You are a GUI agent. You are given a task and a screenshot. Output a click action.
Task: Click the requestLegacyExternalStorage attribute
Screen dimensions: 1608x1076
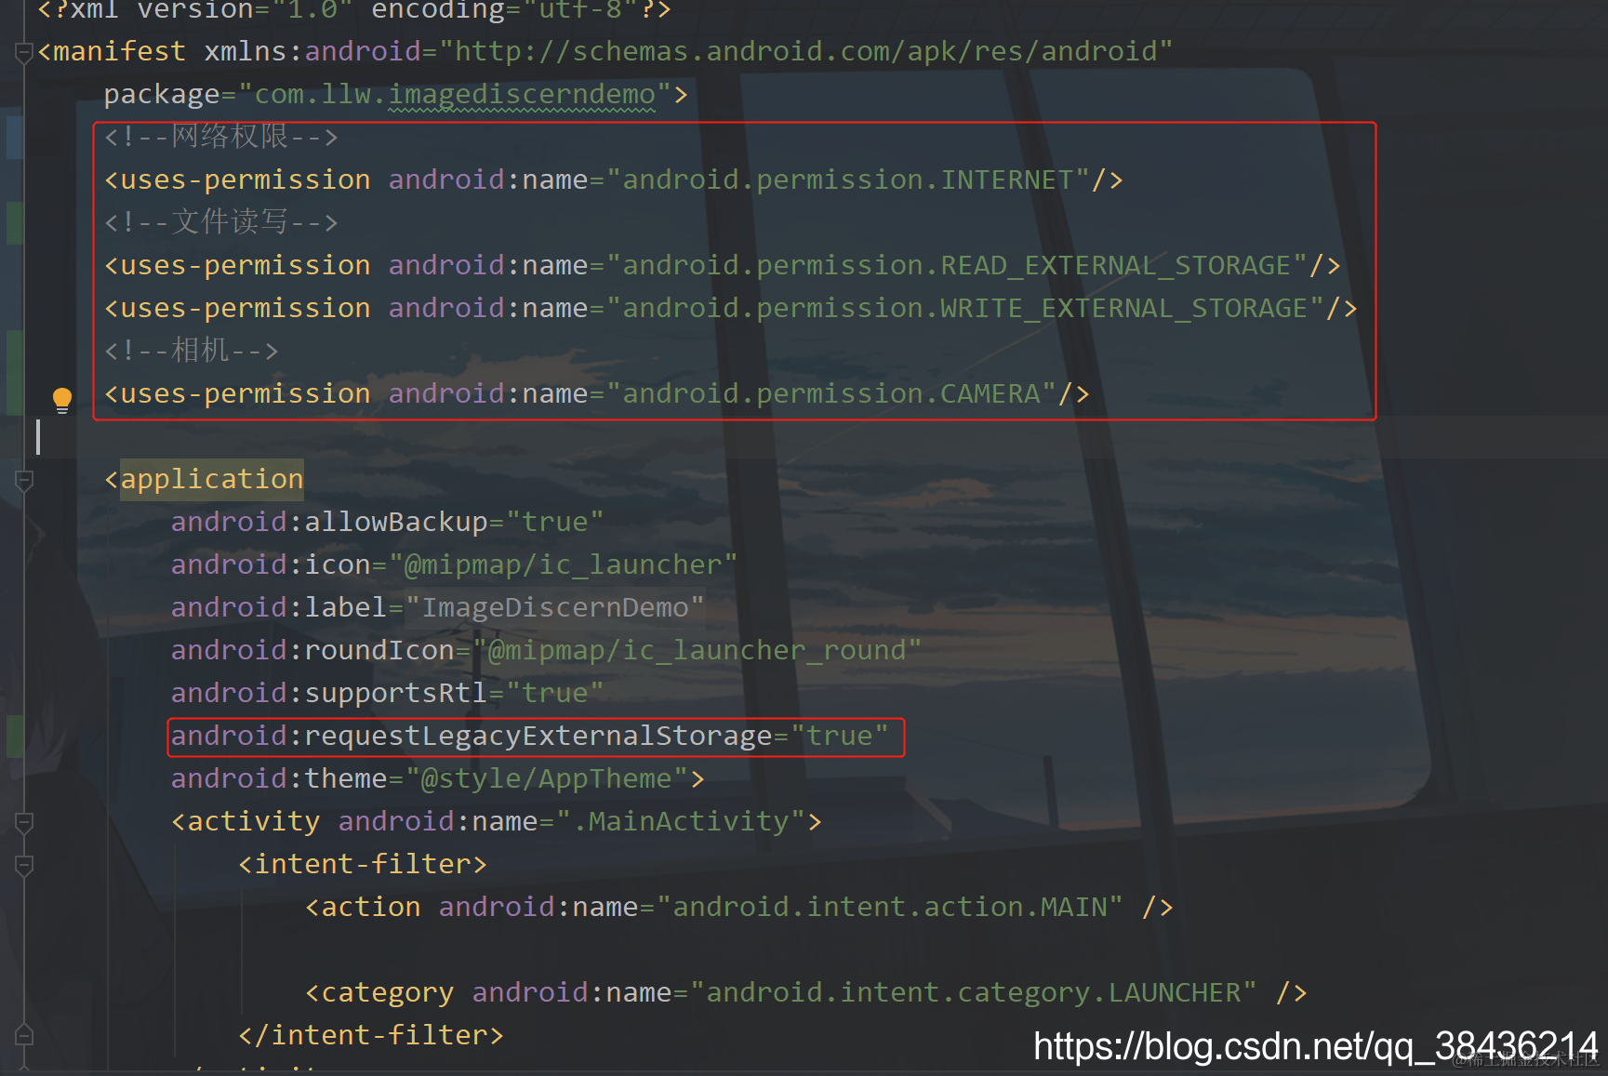point(472,736)
